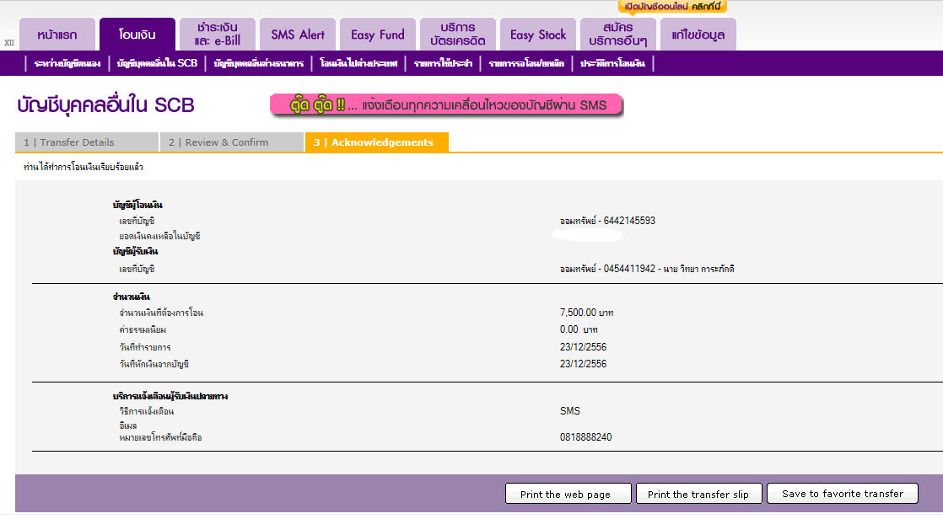The height and width of the screenshot is (519, 943).
Task: Click the transfer amount 7,500.00 บาท
Action: [x=586, y=313]
